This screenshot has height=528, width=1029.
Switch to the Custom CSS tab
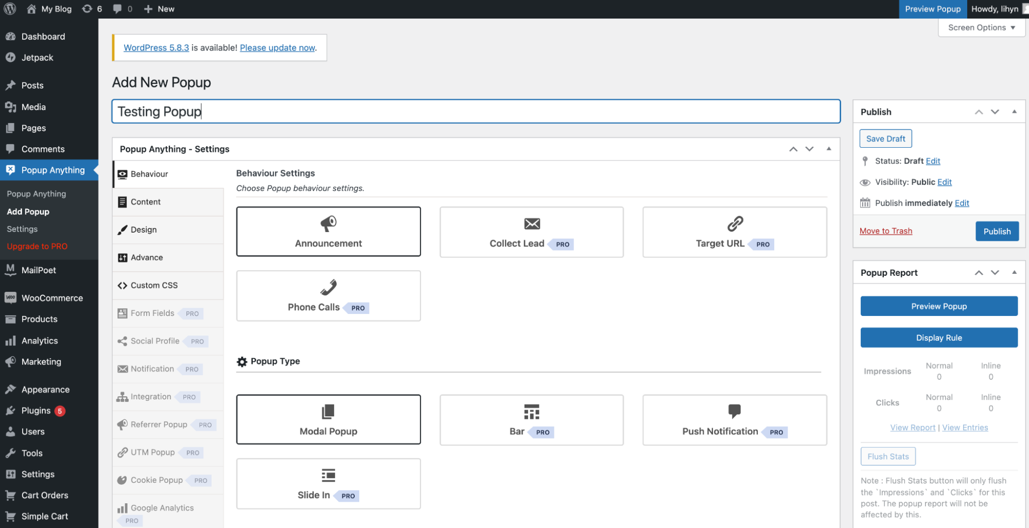tap(168, 285)
